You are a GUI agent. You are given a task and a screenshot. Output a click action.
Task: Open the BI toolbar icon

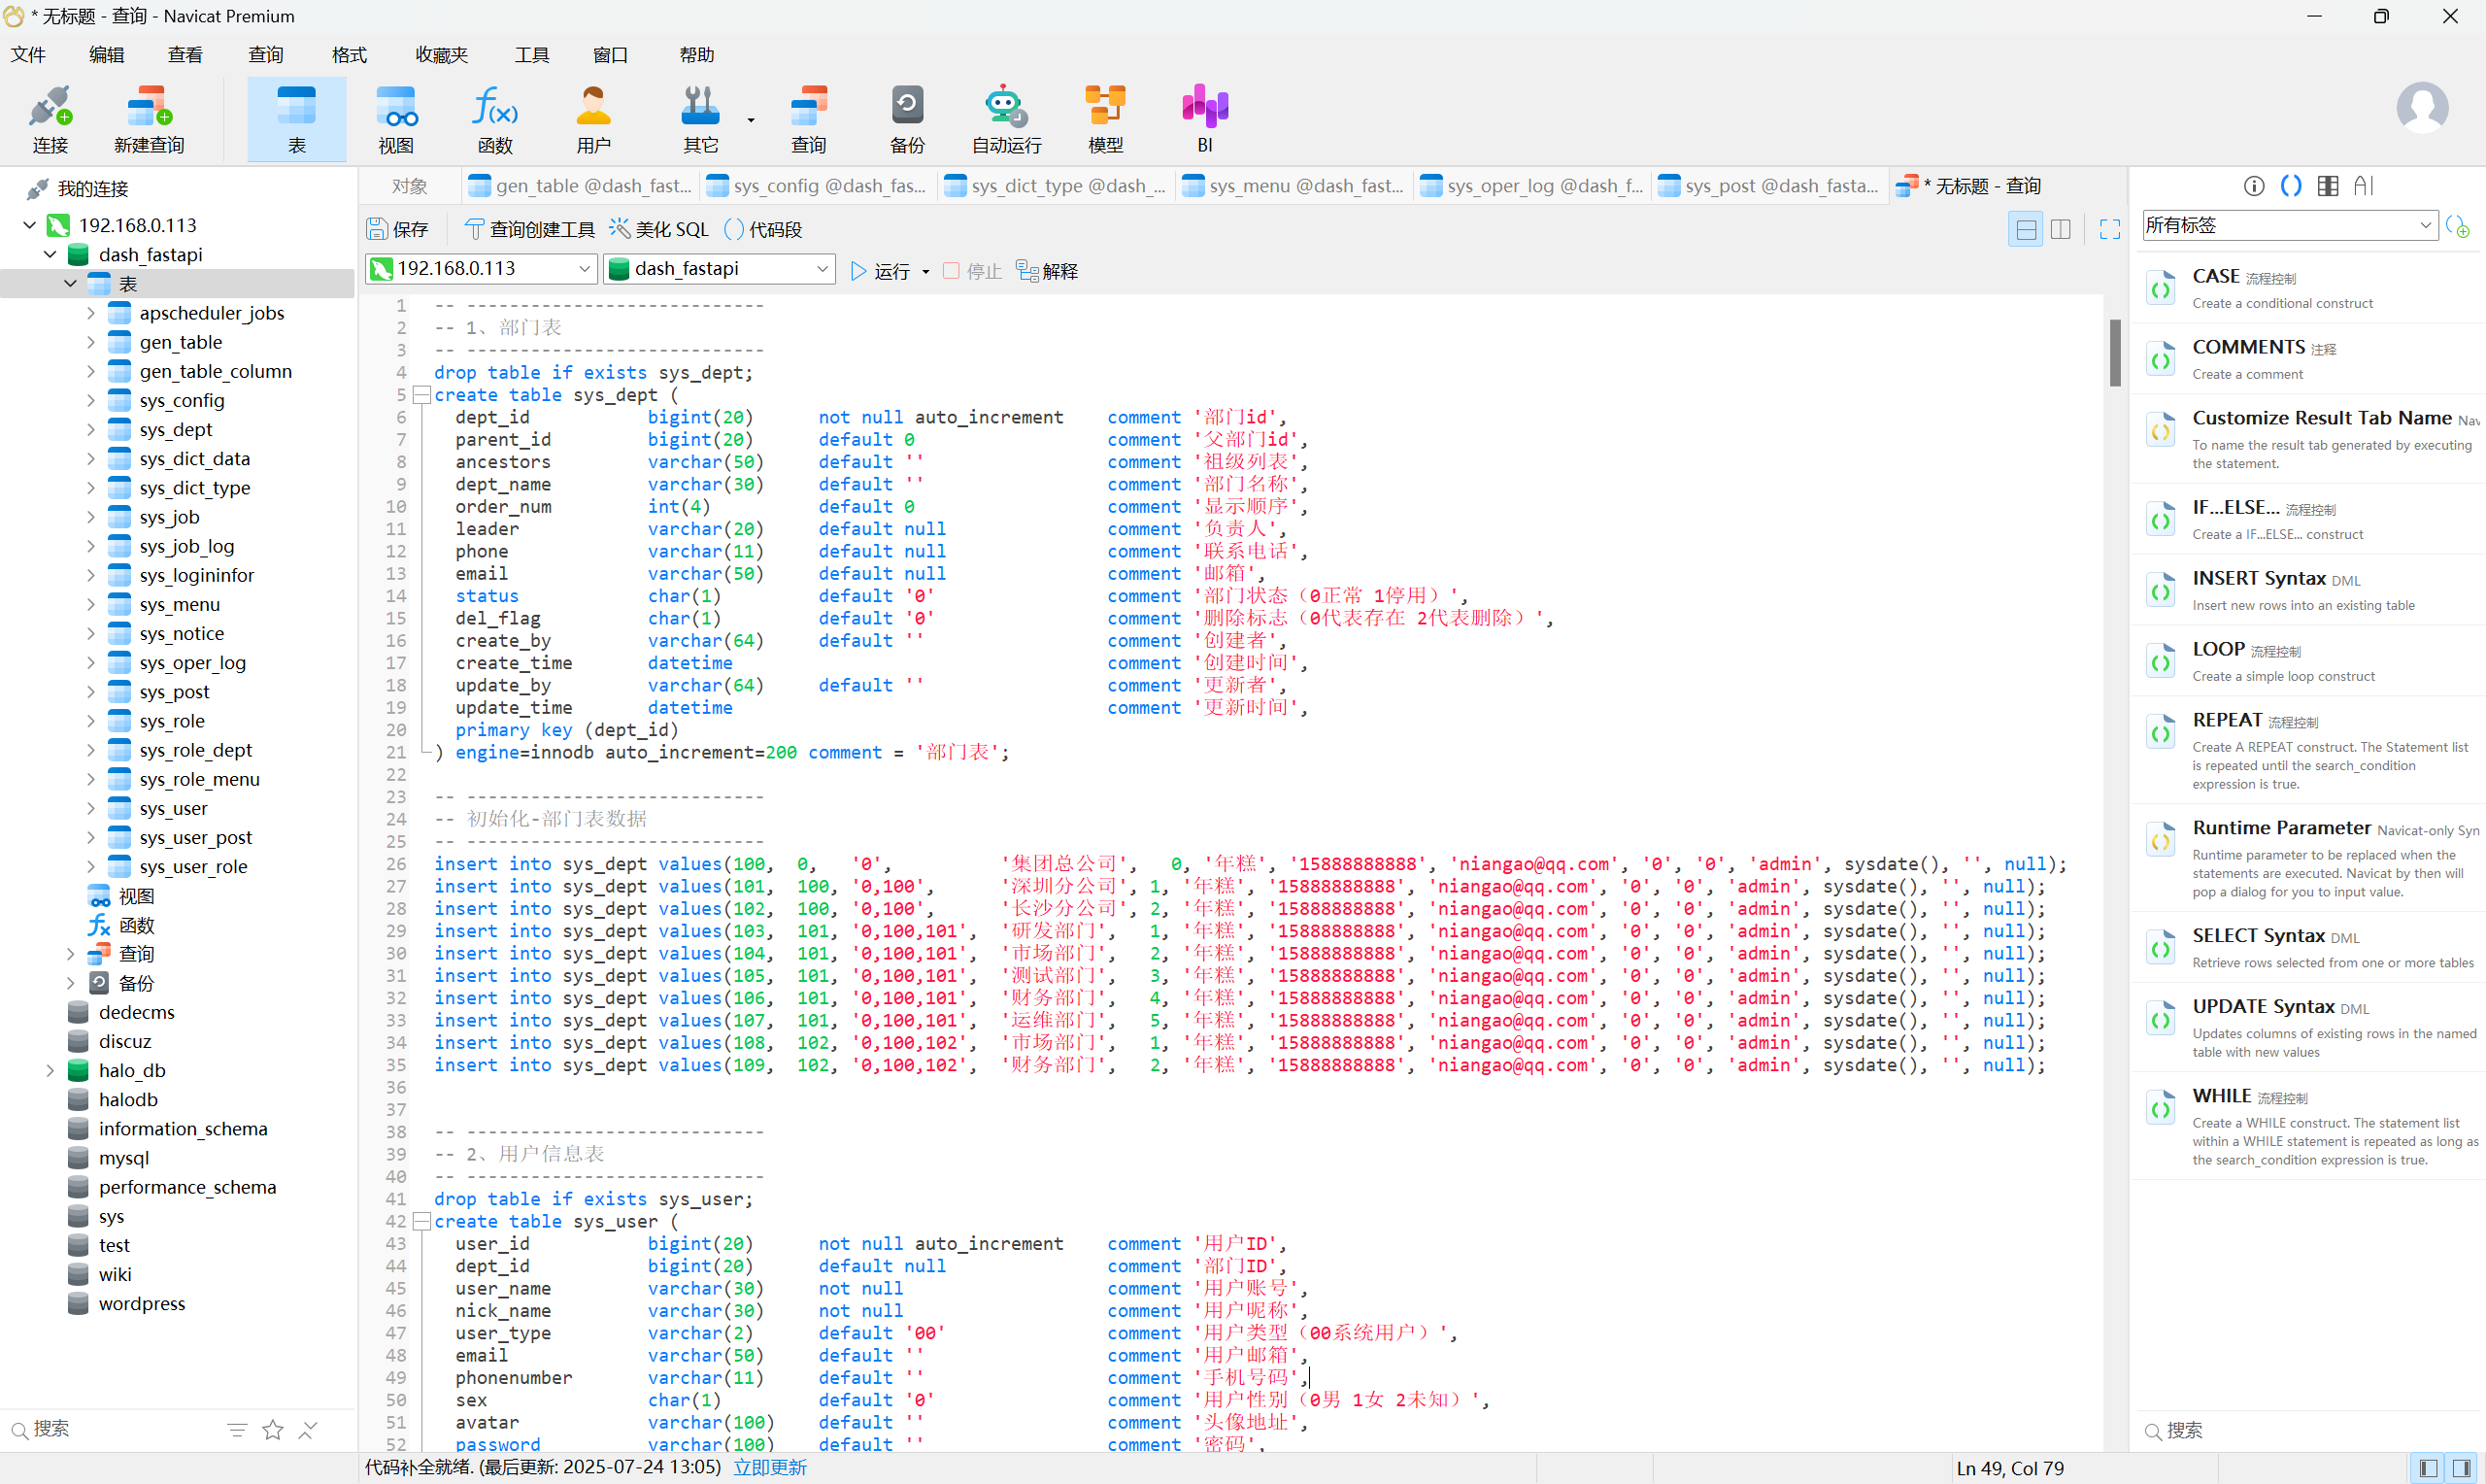click(1204, 120)
